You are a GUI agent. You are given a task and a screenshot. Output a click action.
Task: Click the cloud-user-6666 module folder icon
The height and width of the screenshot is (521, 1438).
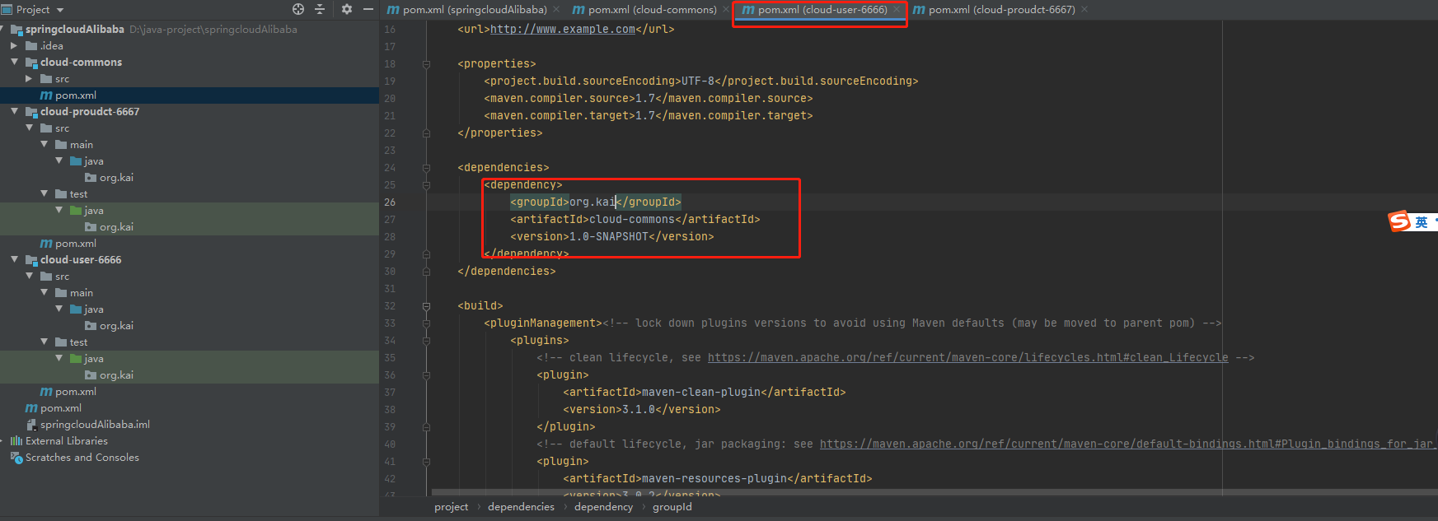(x=31, y=260)
